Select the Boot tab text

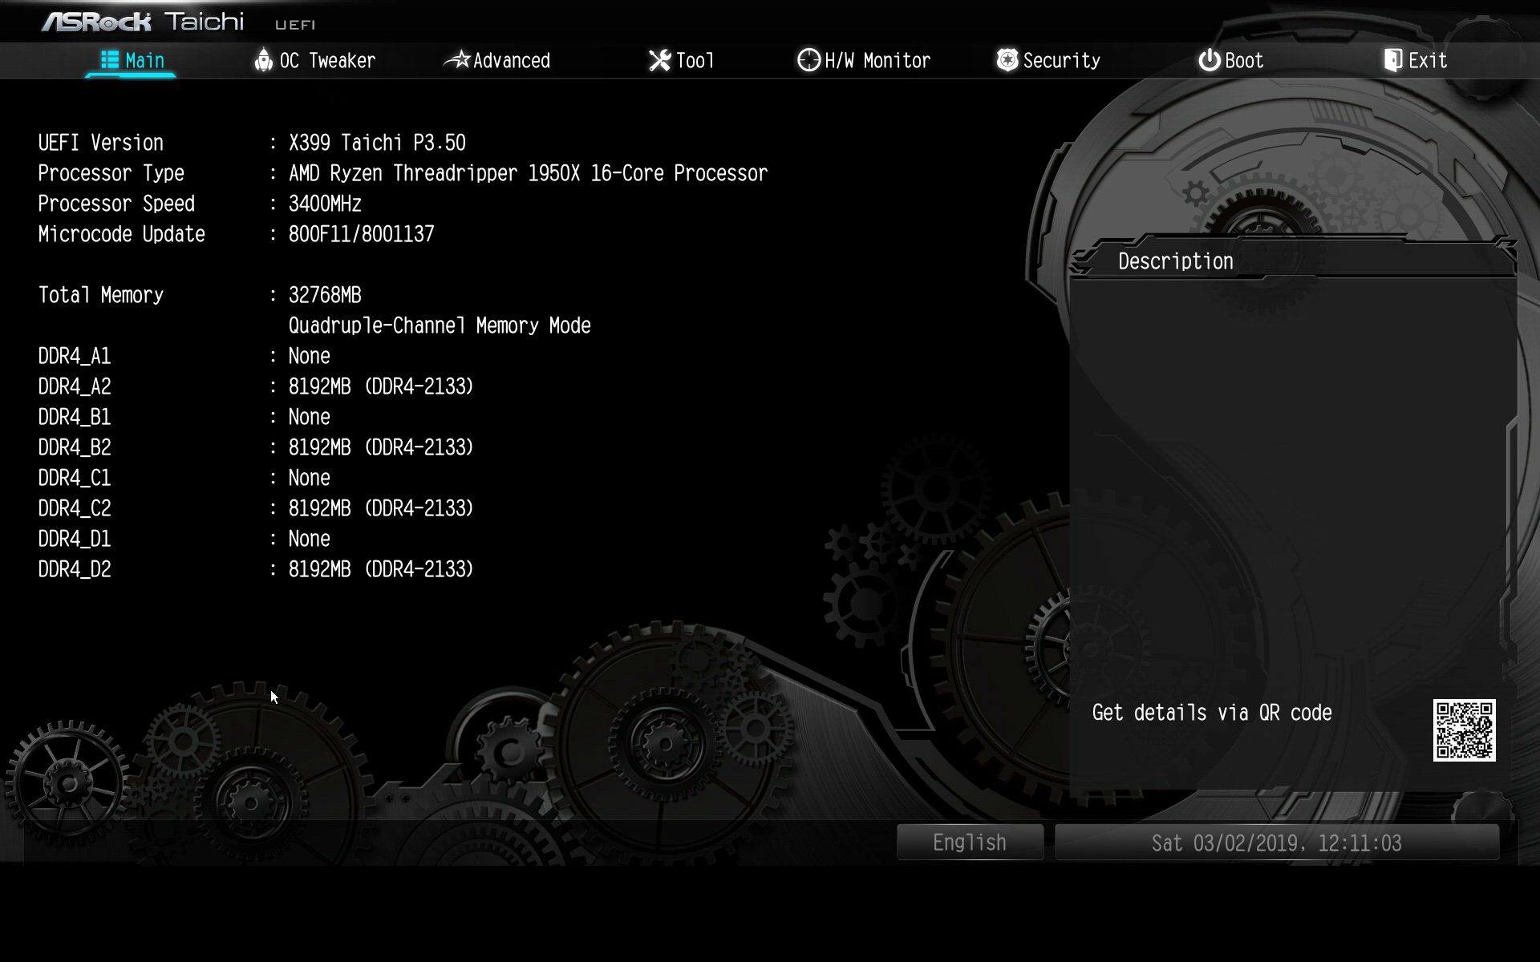(x=1244, y=61)
